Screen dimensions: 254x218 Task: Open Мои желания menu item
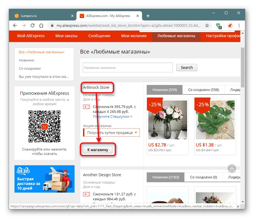(134, 36)
